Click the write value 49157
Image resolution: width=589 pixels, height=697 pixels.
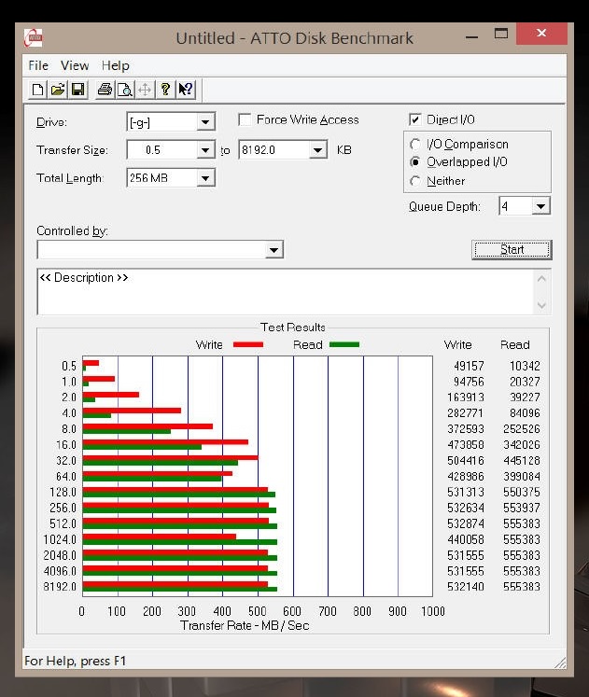pos(469,366)
